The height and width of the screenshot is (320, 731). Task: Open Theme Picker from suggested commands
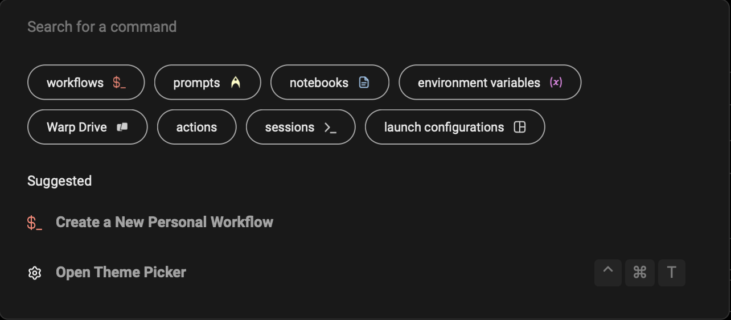coord(121,272)
